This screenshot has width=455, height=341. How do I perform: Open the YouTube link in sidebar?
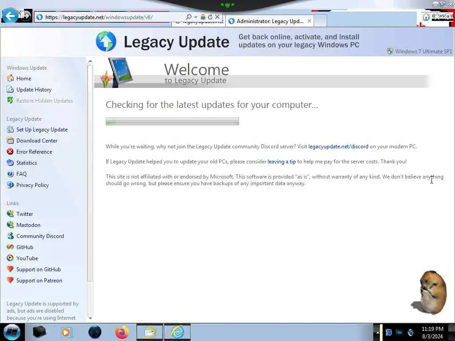pyautogui.click(x=27, y=258)
